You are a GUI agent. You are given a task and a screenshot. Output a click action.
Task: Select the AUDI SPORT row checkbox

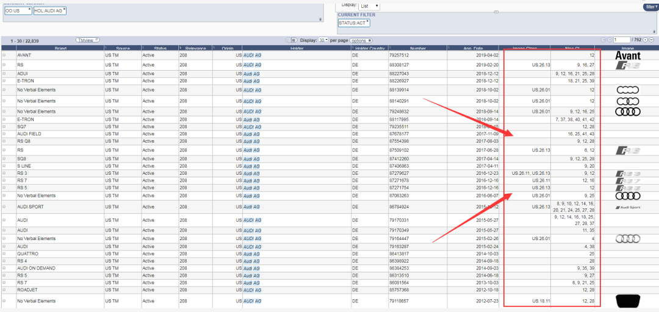coord(4,207)
